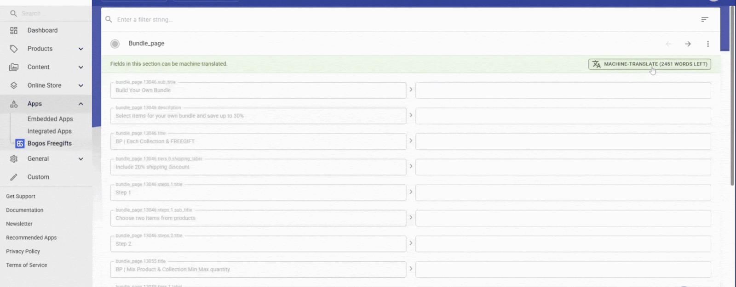Open Embedded Apps submenu item
The image size is (736, 287).
(x=50, y=119)
